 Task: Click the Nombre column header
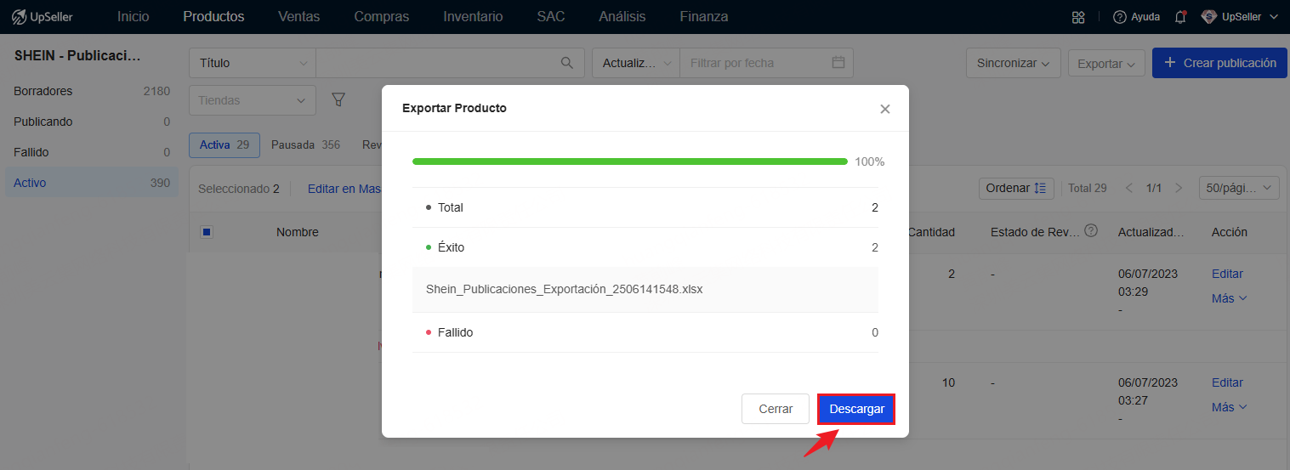pyautogui.click(x=298, y=232)
